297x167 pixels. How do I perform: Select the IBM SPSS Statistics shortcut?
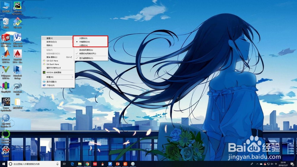(x=6, y=121)
